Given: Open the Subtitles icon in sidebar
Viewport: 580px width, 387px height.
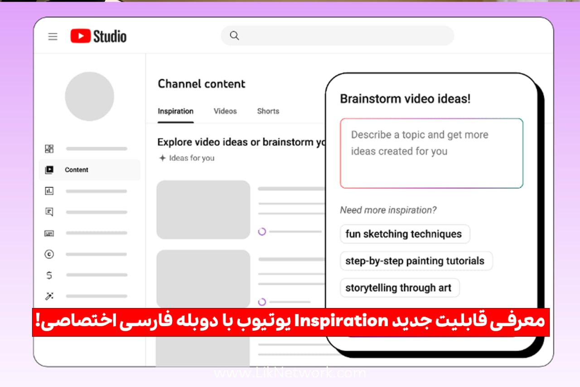Looking at the screenshot, I should [49, 233].
